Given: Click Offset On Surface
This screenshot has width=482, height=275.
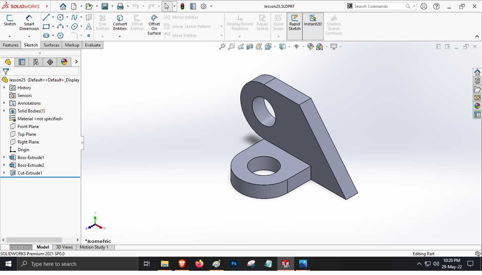Looking at the screenshot, I should (x=154, y=25).
